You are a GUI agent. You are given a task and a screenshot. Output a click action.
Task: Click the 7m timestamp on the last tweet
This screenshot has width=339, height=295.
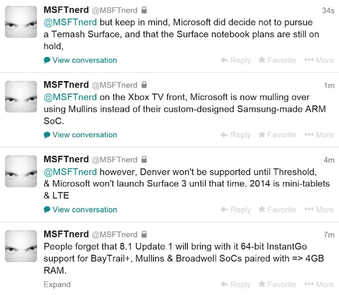coord(329,234)
